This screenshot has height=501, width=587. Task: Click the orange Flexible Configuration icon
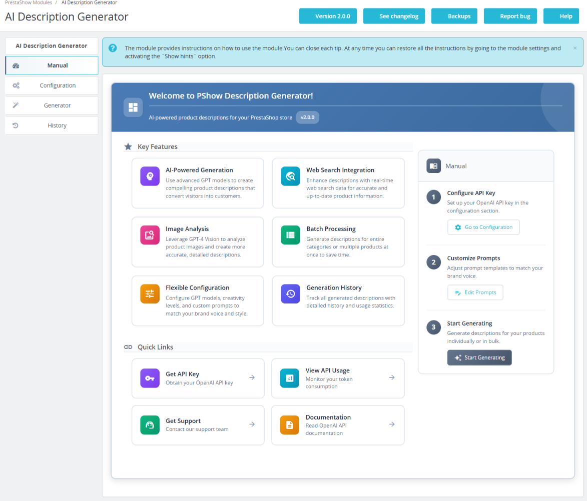[150, 294]
